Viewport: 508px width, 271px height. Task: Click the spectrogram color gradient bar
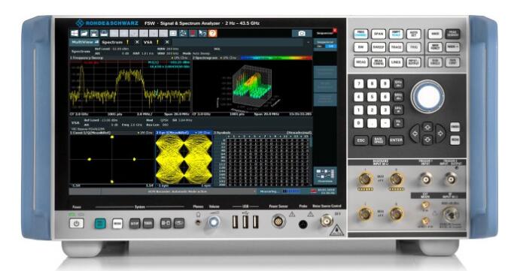tap(276, 58)
